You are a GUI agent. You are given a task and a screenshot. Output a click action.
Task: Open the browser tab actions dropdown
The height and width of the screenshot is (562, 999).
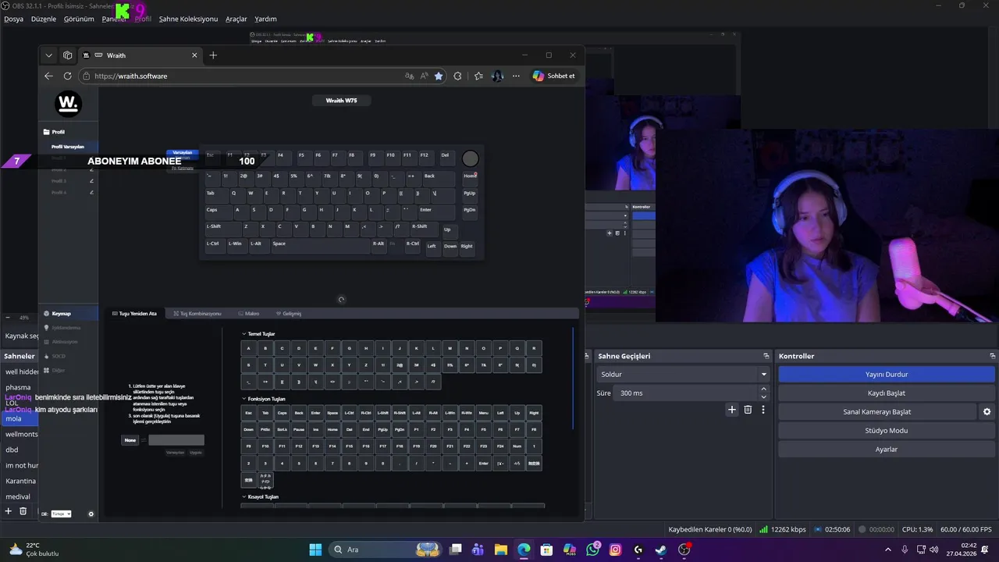coord(49,55)
